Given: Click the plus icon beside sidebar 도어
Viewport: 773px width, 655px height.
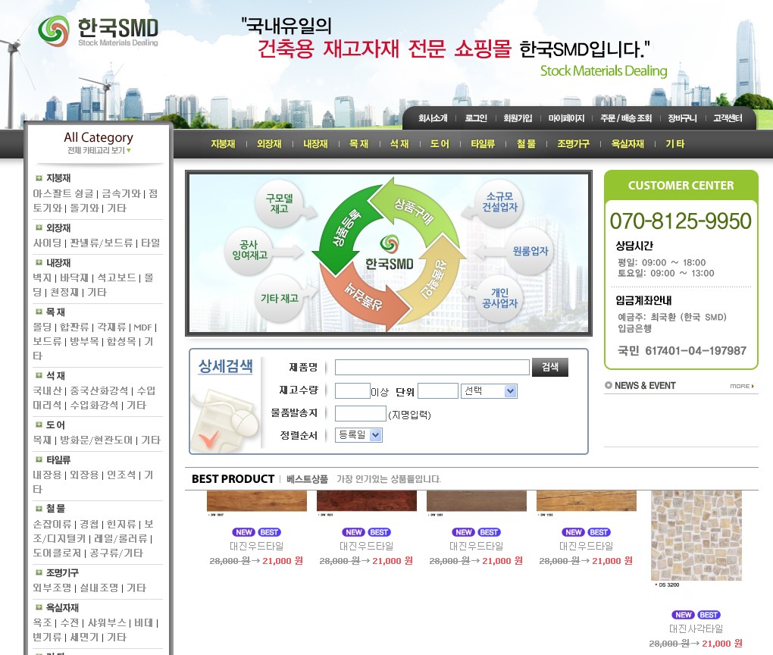Looking at the screenshot, I should tap(39, 425).
